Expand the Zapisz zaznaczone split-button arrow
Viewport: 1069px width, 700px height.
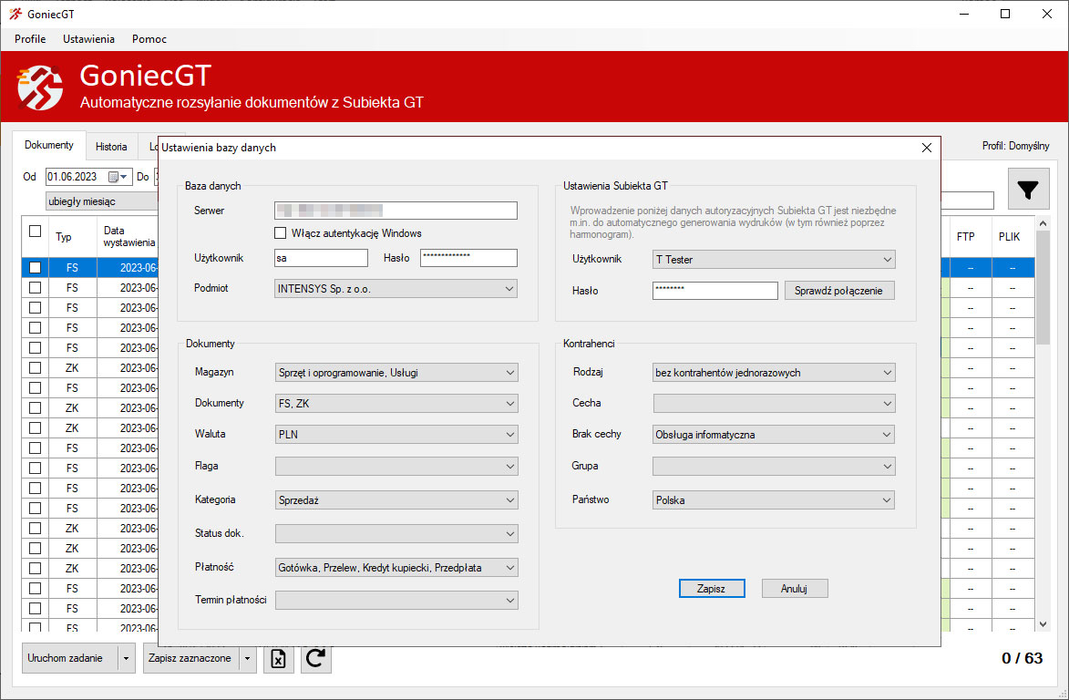248,658
